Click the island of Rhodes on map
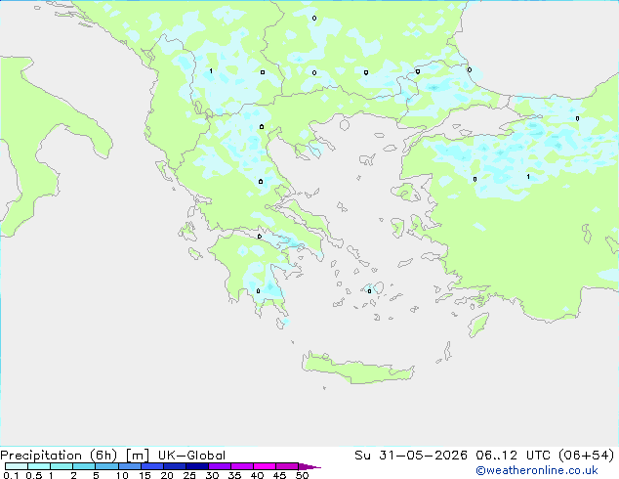The image size is (619, 479). pos(478,325)
